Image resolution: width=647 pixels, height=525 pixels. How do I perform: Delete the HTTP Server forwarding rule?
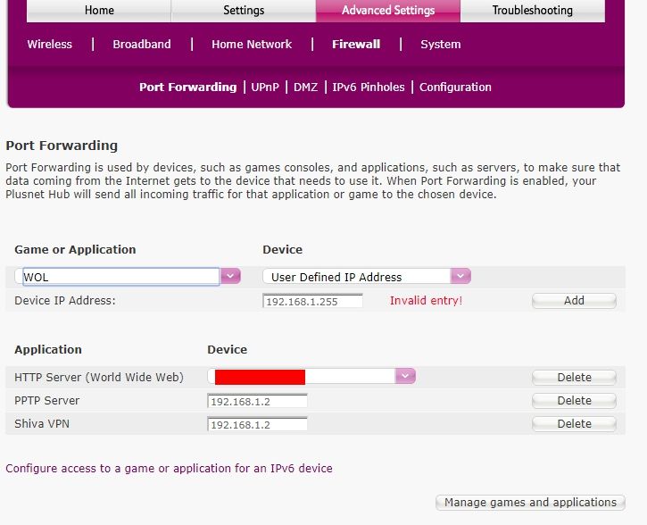pos(574,378)
